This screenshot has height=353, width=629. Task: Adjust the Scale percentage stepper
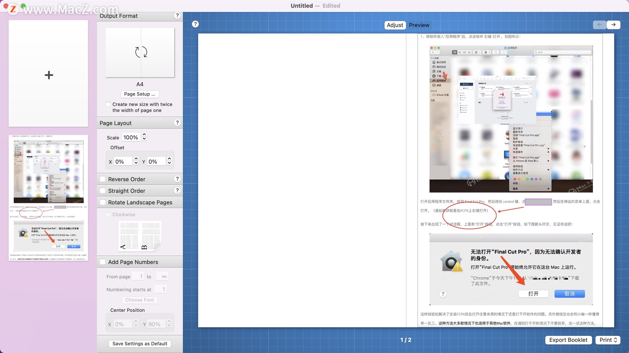click(144, 137)
